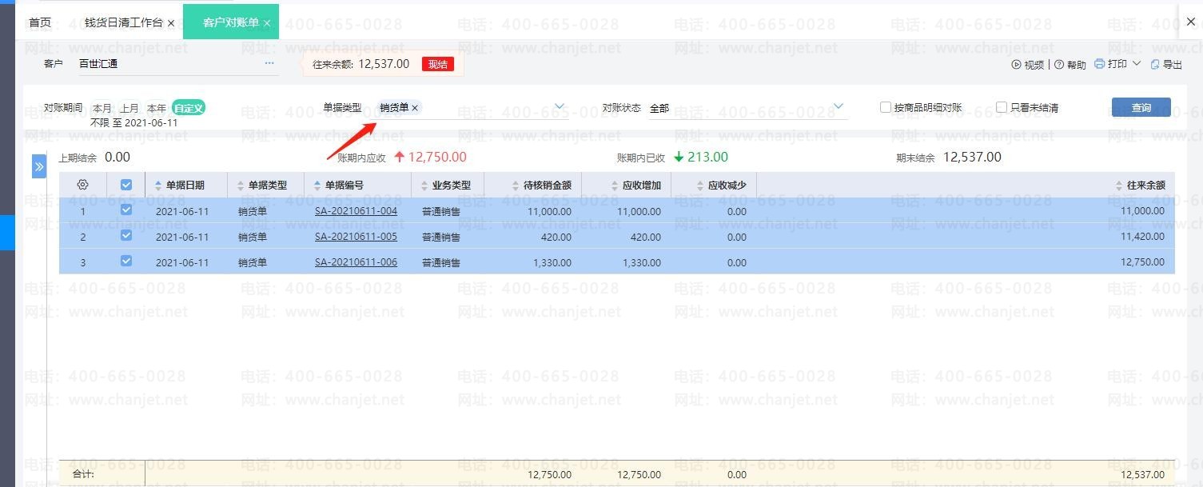This screenshot has height=487, width=1203.
Task: Click the 打印 print icon
Action: (x=1099, y=64)
